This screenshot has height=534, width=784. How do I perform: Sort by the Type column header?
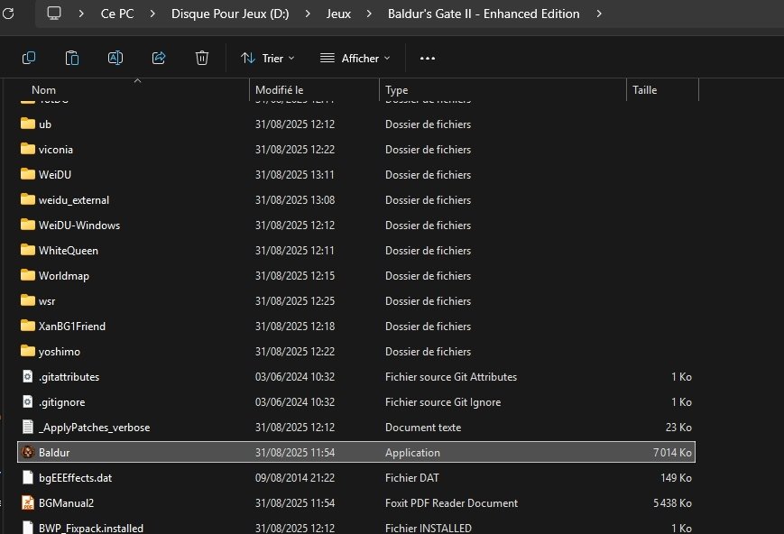[x=396, y=90]
